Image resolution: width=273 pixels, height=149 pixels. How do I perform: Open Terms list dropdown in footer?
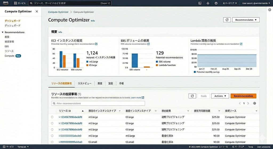click(x=23, y=147)
